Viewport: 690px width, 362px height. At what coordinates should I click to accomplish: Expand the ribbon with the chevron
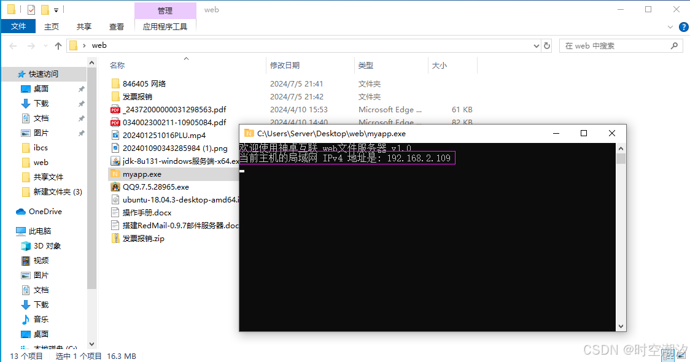click(x=670, y=27)
